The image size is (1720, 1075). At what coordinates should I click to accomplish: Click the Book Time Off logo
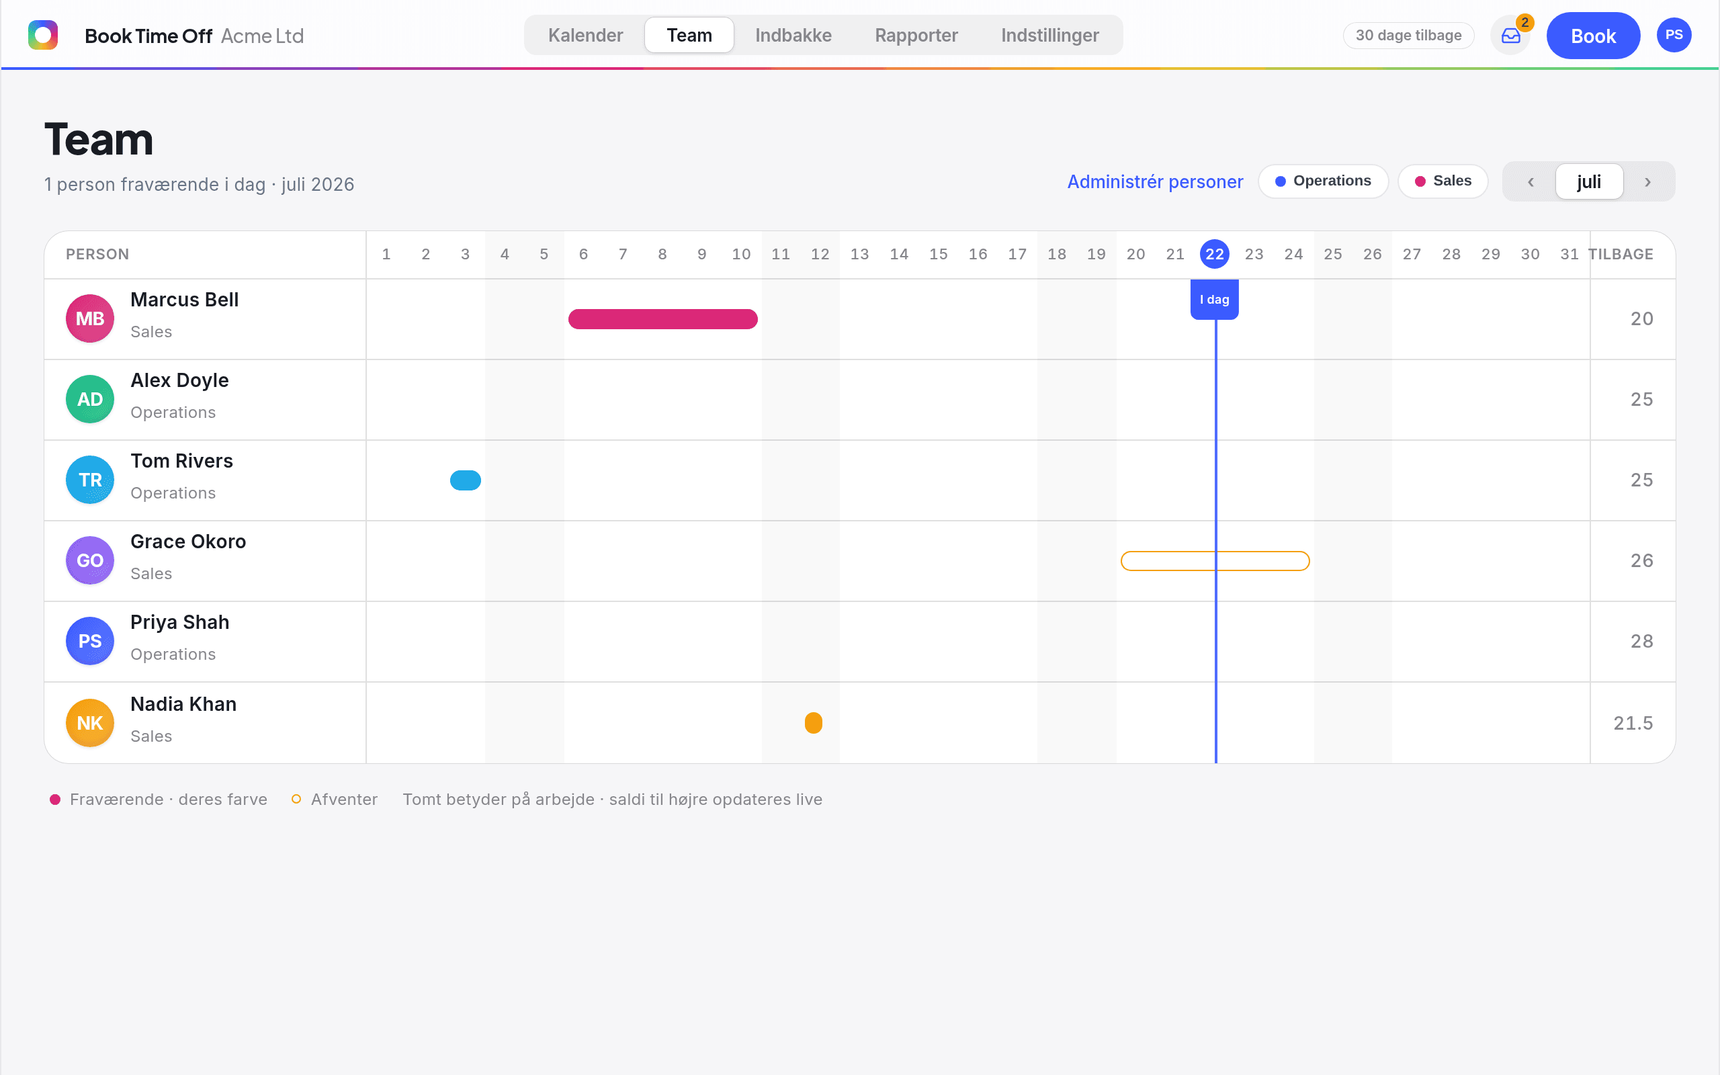[42, 36]
